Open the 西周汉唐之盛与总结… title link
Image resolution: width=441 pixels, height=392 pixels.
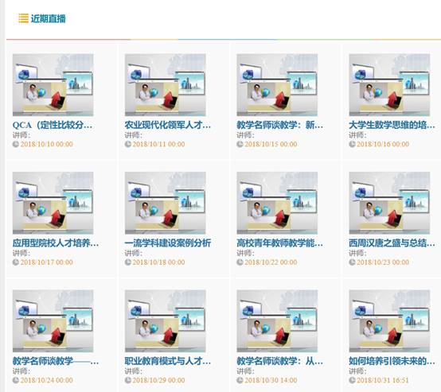(x=392, y=243)
